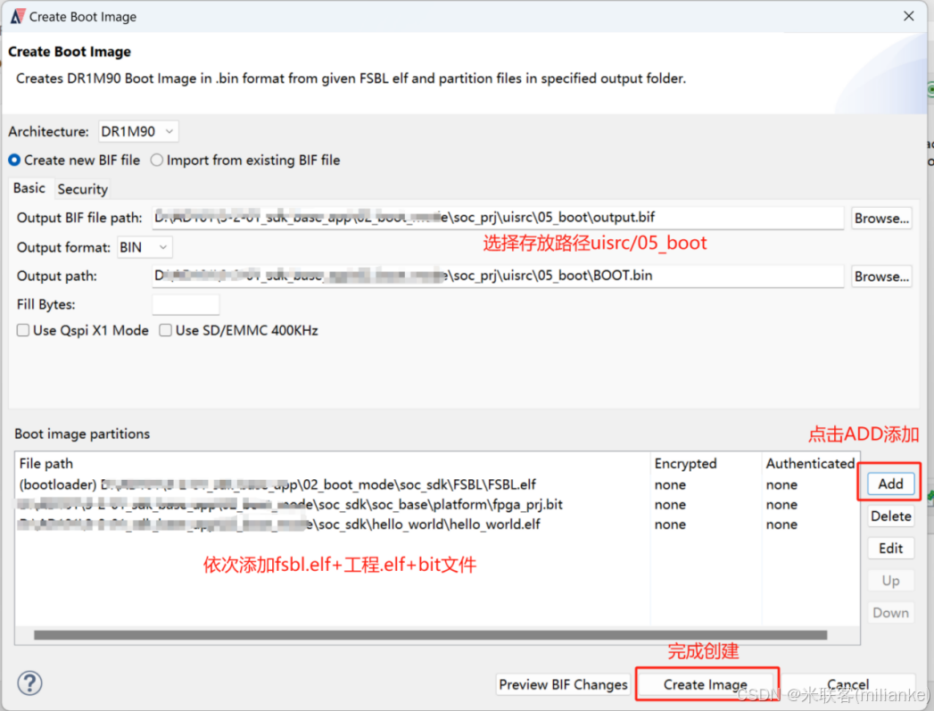
Task: Click the Create Boot Image title bar icon
Action: tap(16, 15)
